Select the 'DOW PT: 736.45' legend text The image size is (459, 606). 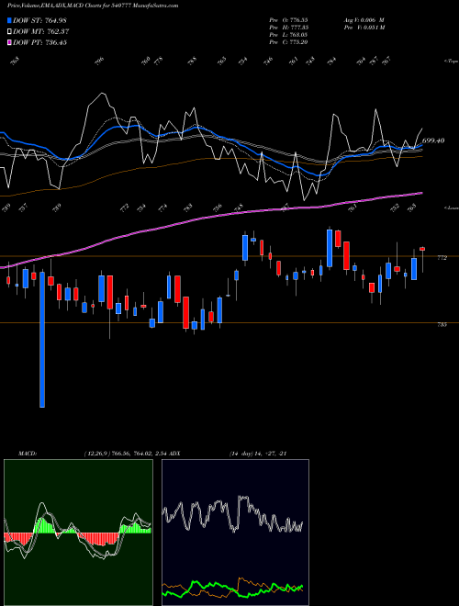[39, 42]
